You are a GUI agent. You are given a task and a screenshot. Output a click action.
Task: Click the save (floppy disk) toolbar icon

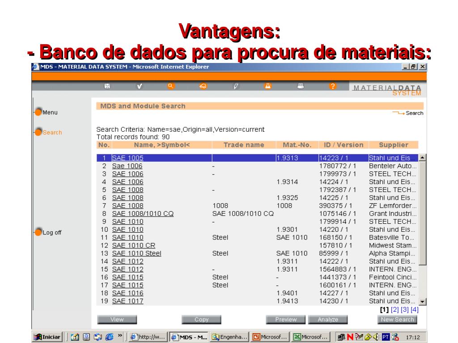(107, 86)
